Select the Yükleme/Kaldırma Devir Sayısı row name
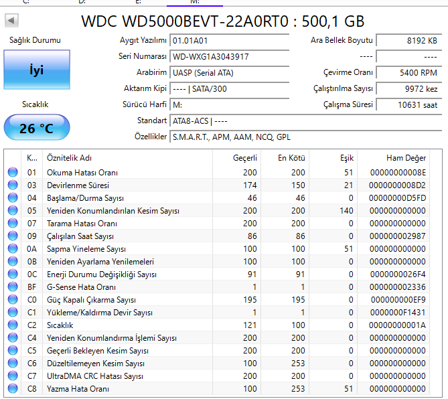 [x=99, y=313]
